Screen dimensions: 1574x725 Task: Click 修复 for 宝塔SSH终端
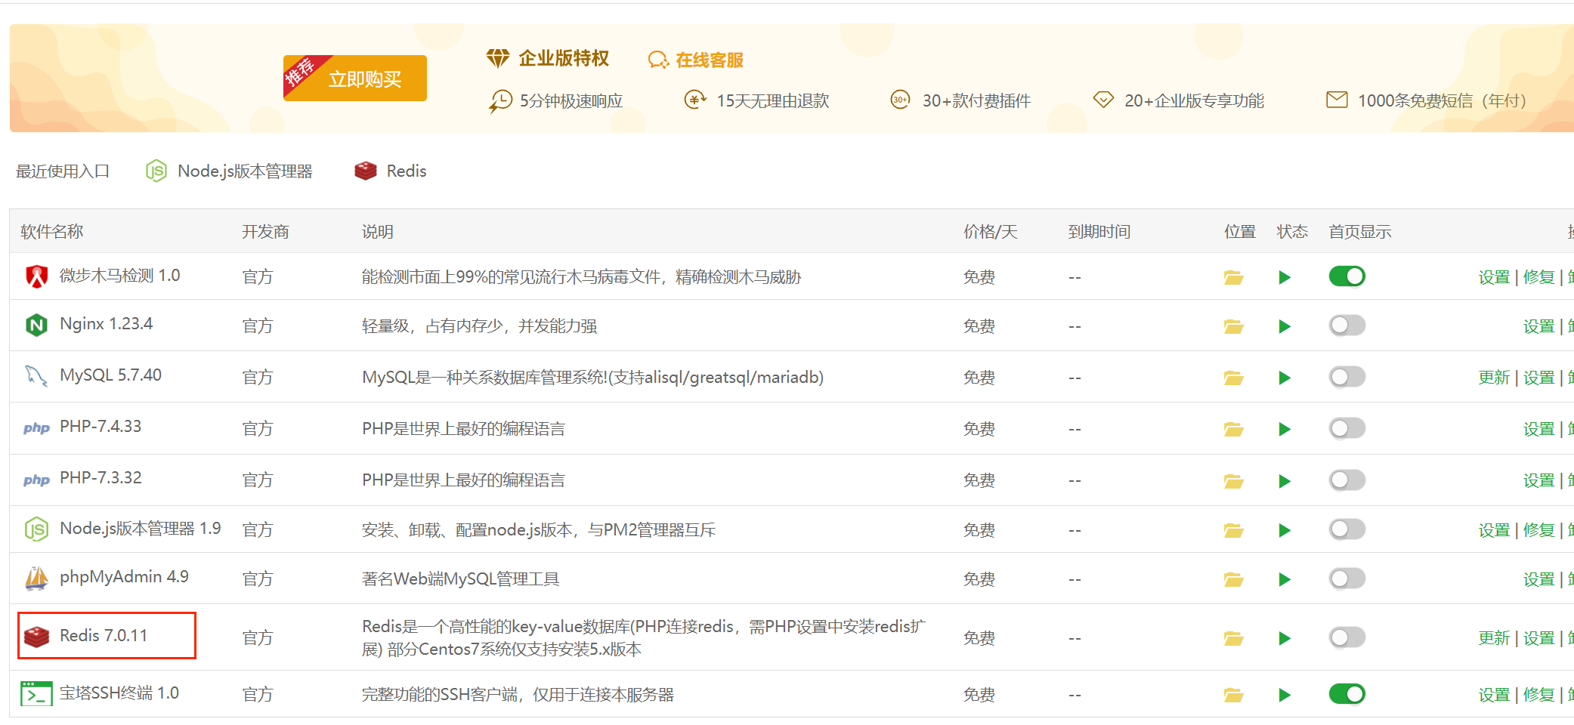coord(1538,695)
